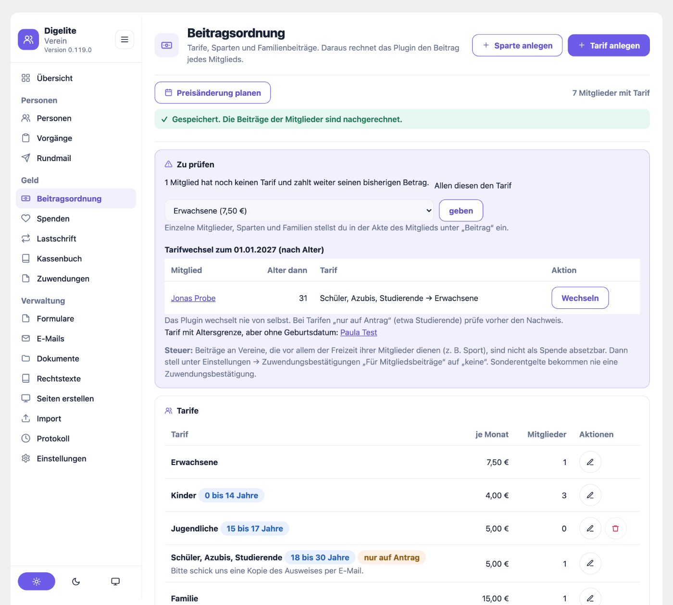Edit the Erwachsene tarif with pencil icon
The width and height of the screenshot is (673, 605).
coord(590,462)
